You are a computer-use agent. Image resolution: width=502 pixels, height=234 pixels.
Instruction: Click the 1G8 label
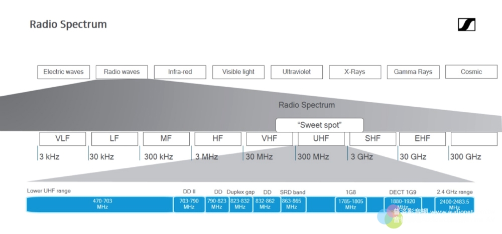350,192
